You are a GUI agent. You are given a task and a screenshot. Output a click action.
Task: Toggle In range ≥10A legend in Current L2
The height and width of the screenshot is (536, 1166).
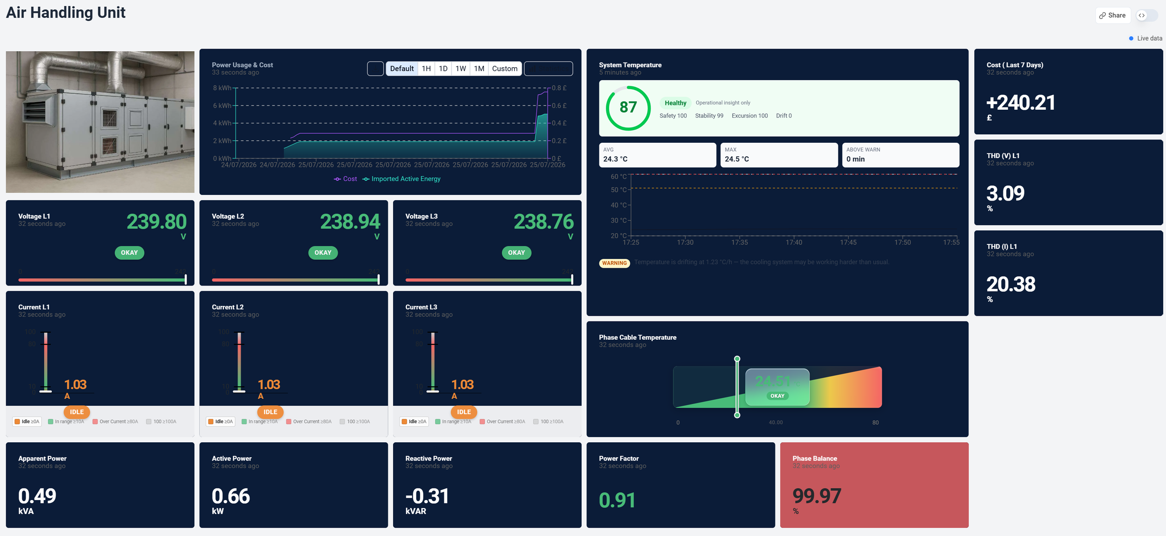(260, 421)
